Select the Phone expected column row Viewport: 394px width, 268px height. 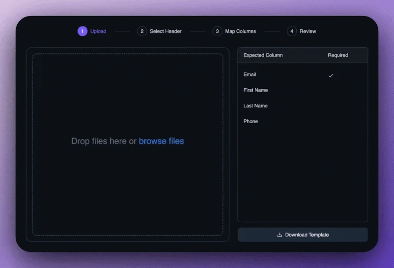tap(250, 121)
